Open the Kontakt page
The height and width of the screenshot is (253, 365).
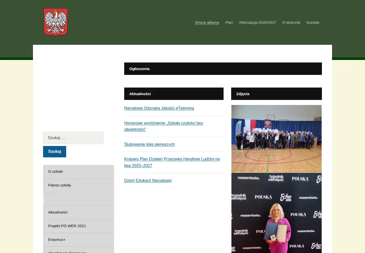(x=313, y=23)
